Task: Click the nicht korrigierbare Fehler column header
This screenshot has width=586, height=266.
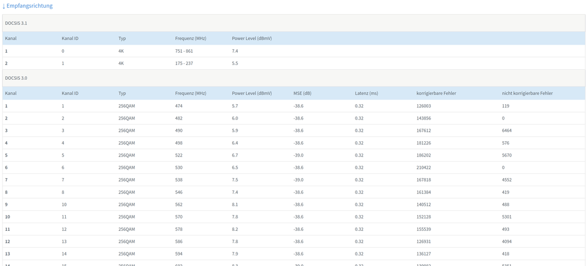Action: pos(527,93)
